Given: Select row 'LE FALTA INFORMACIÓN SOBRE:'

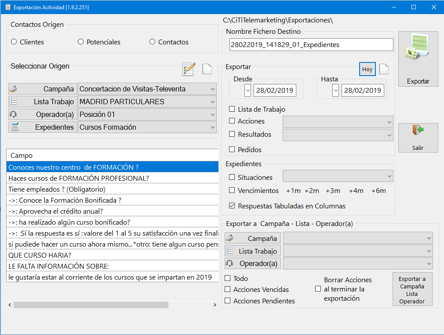Looking at the screenshot, I should (x=113, y=266).
